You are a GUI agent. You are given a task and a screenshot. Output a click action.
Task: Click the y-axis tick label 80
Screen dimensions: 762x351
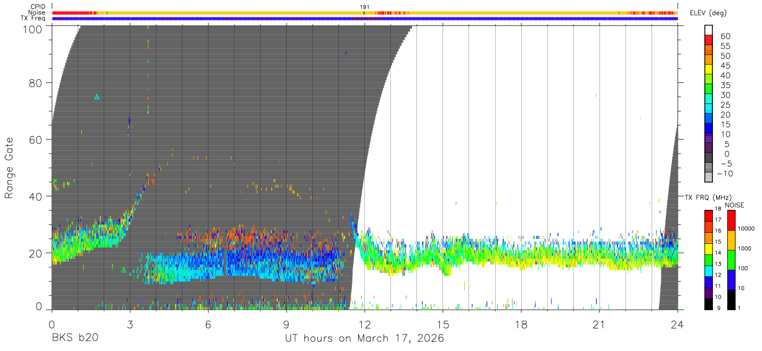coord(37,83)
